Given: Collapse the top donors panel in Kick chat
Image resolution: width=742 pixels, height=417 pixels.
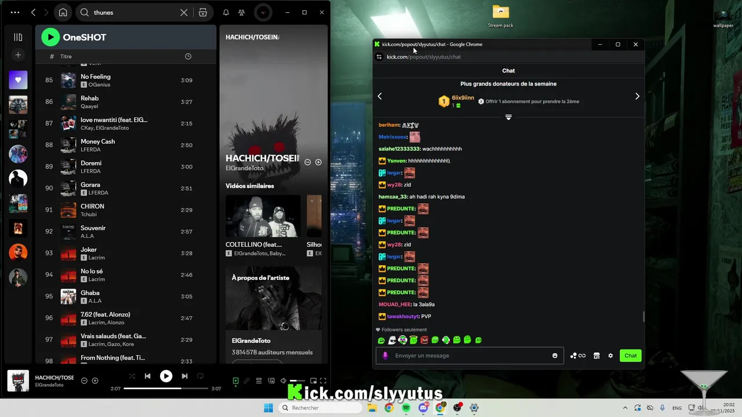Looking at the screenshot, I should click(508, 117).
